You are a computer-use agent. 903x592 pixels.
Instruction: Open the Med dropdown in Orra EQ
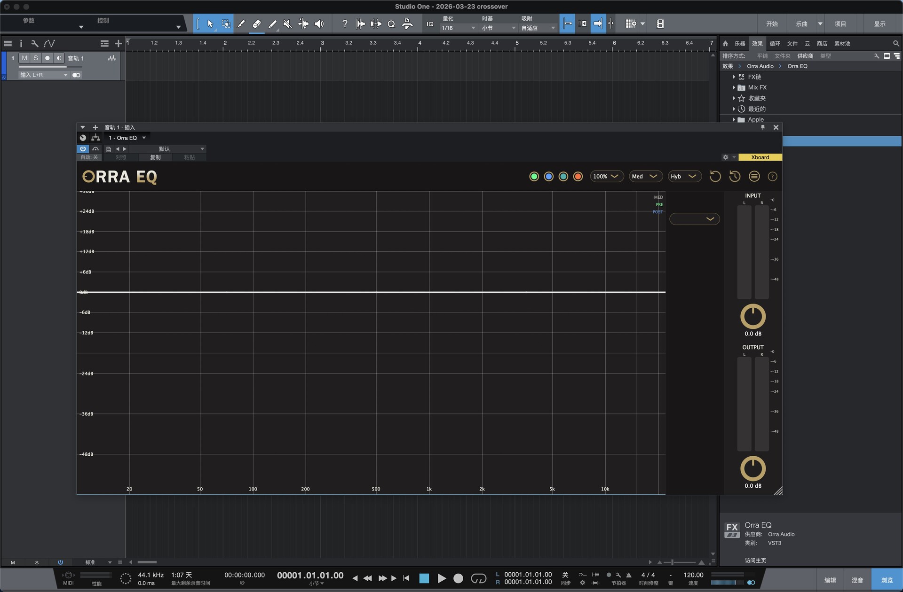pos(645,177)
